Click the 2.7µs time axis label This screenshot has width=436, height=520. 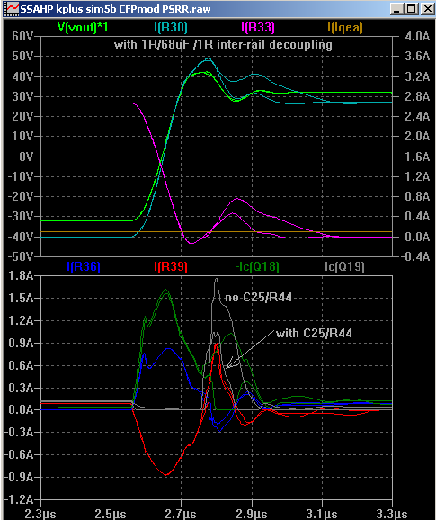tap(181, 514)
